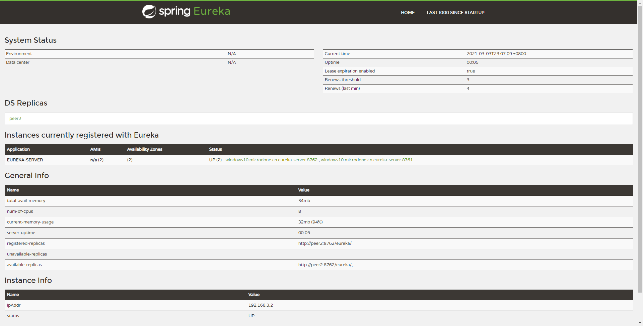Select the Renews threshold label
The image size is (643, 326).
[343, 80]
